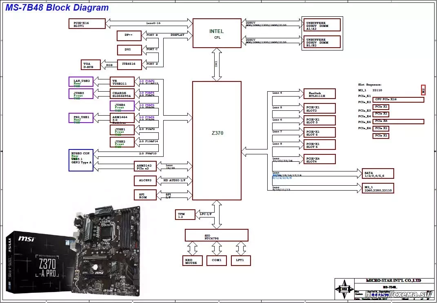
Task: Select the ASM3142 PCIe x2 block
Action: point(145,166)
